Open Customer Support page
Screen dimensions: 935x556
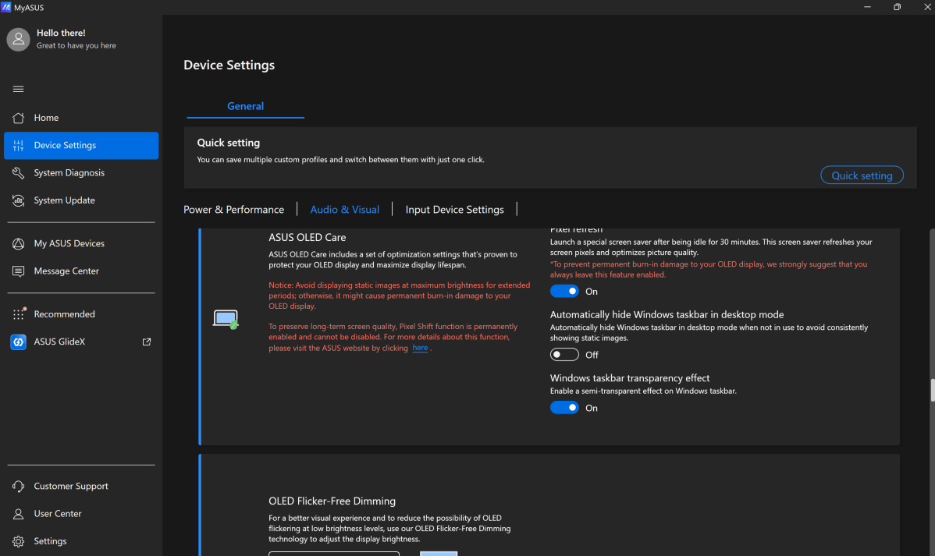tap(81, 487)
